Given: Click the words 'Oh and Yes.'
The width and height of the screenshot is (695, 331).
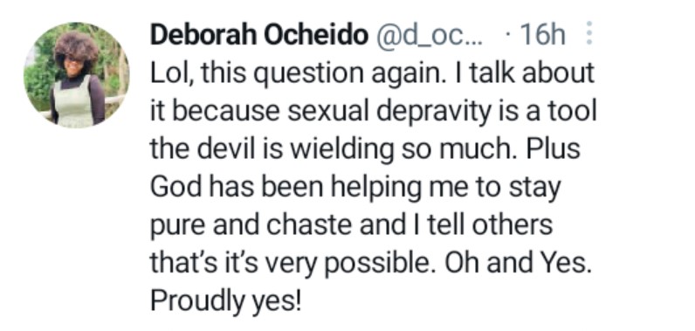Looking at the screenshot, I should [x=518, y=263].
